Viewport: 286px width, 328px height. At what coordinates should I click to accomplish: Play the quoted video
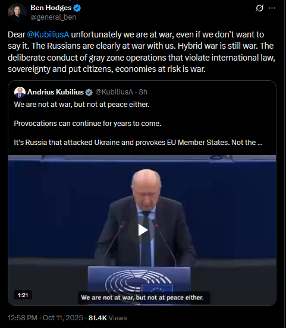click(143, 230)
